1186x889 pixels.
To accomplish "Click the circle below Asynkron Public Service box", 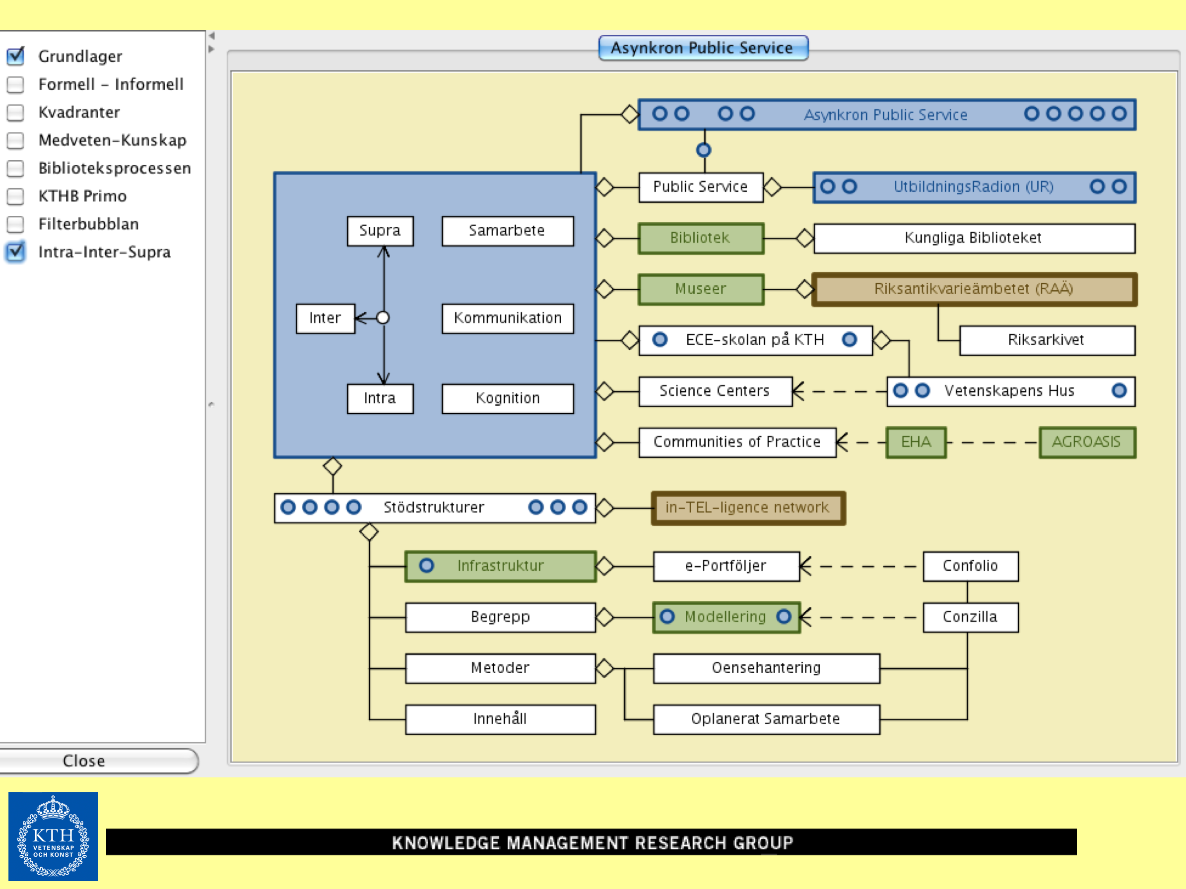I will pos(704,150).
